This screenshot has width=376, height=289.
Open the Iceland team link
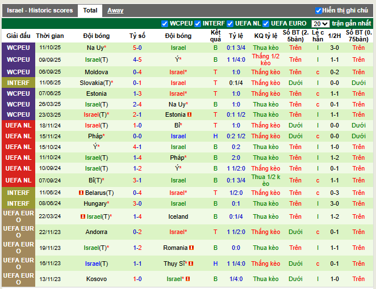pos(178,216)
